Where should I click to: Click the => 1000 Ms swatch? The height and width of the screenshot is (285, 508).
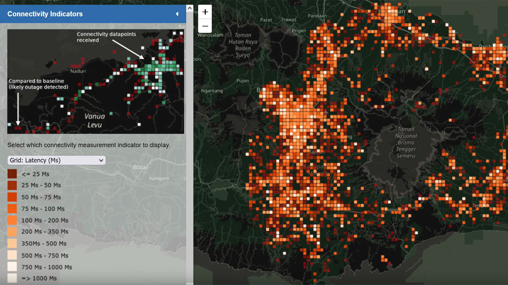click(x=12, y=278)
